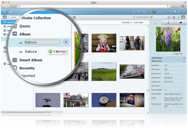Click the red map pin on preview
188x138 pixels.
click(x=178, y=29)
